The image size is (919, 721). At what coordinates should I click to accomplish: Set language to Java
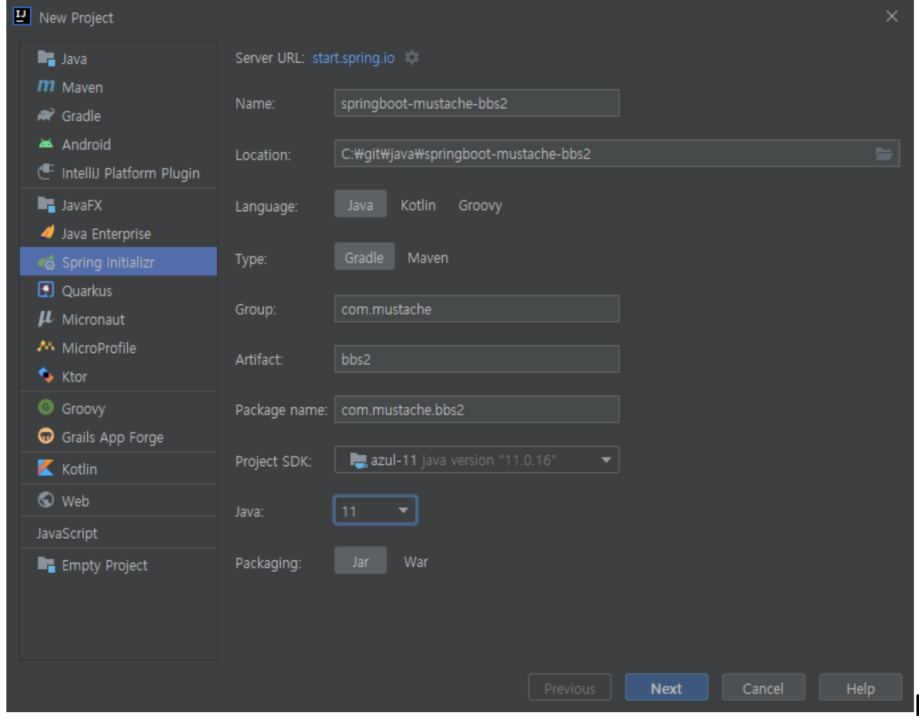coord(360,205)
